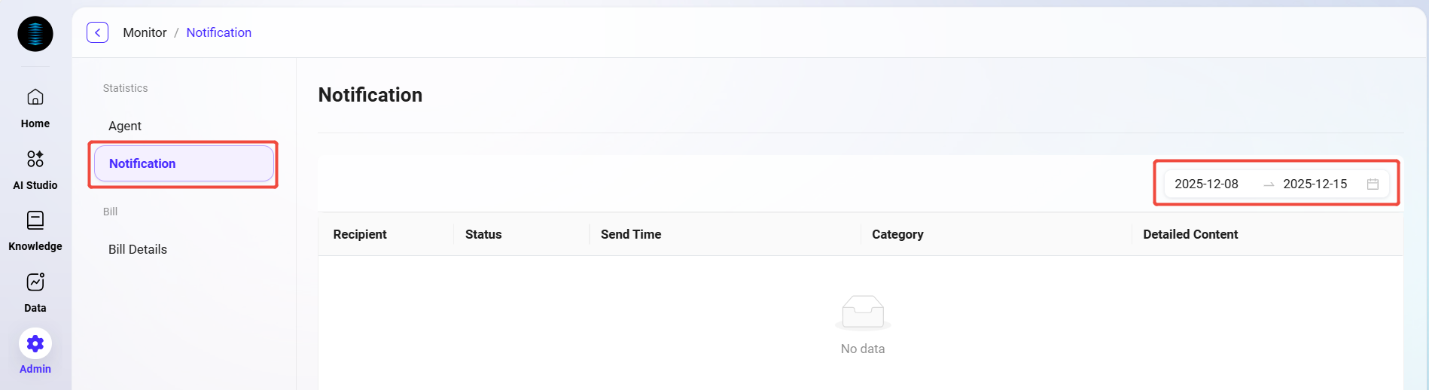
Task: Click the empty No data inbox icon
Action: [863, 312]
